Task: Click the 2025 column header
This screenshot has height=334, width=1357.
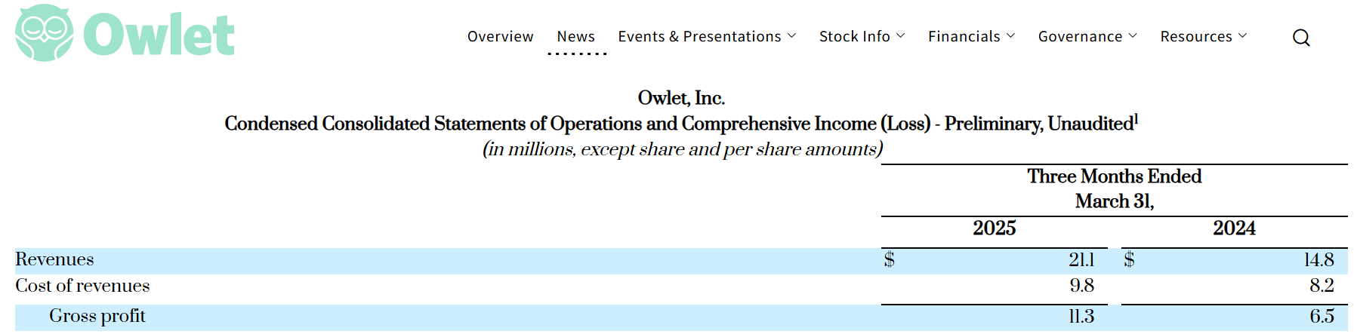Action: [x=994, y=228]
